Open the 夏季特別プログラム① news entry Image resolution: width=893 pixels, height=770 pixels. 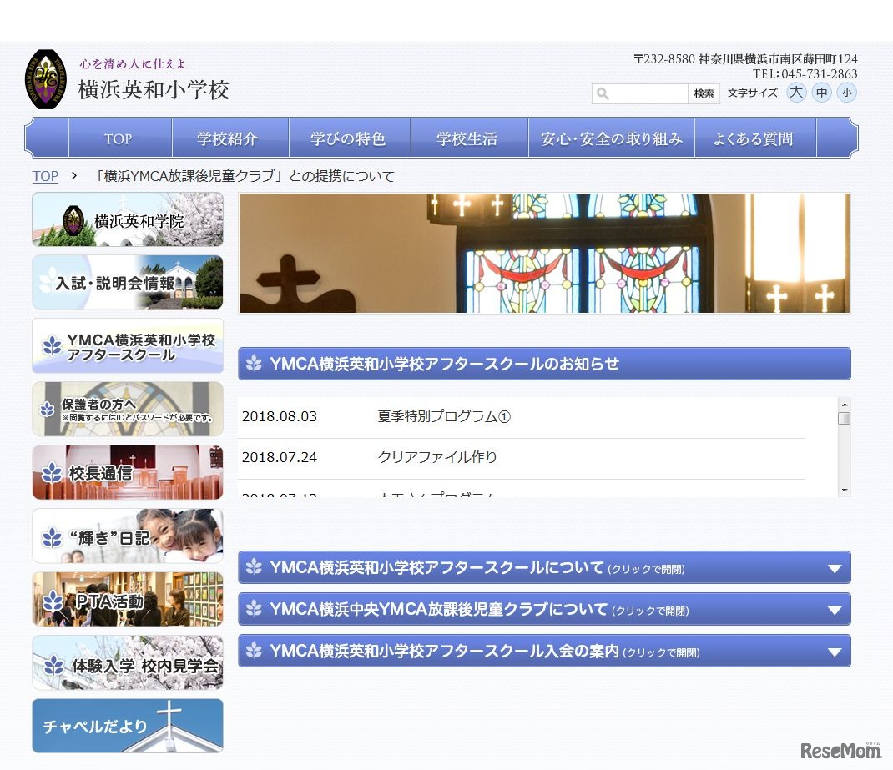[x=444, y=416]
